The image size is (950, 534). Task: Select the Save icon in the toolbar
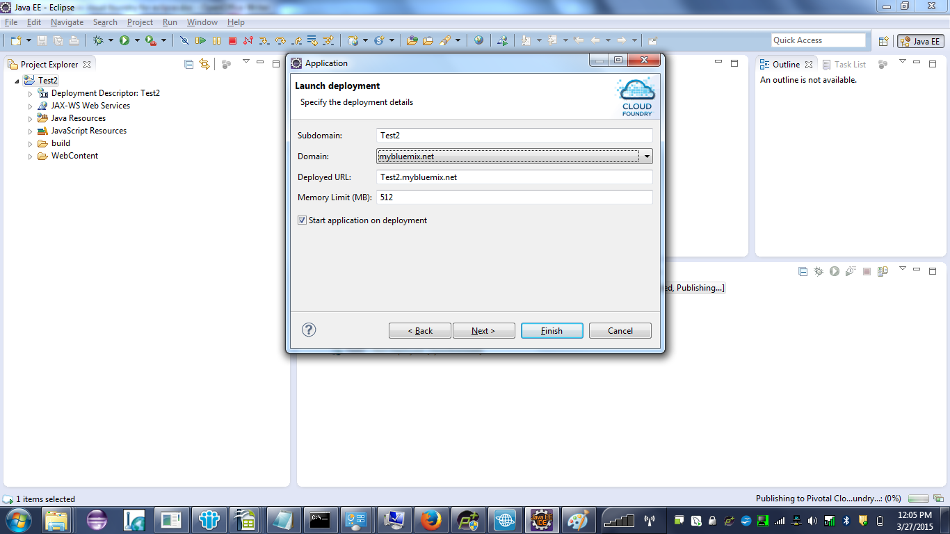point(42,40)
